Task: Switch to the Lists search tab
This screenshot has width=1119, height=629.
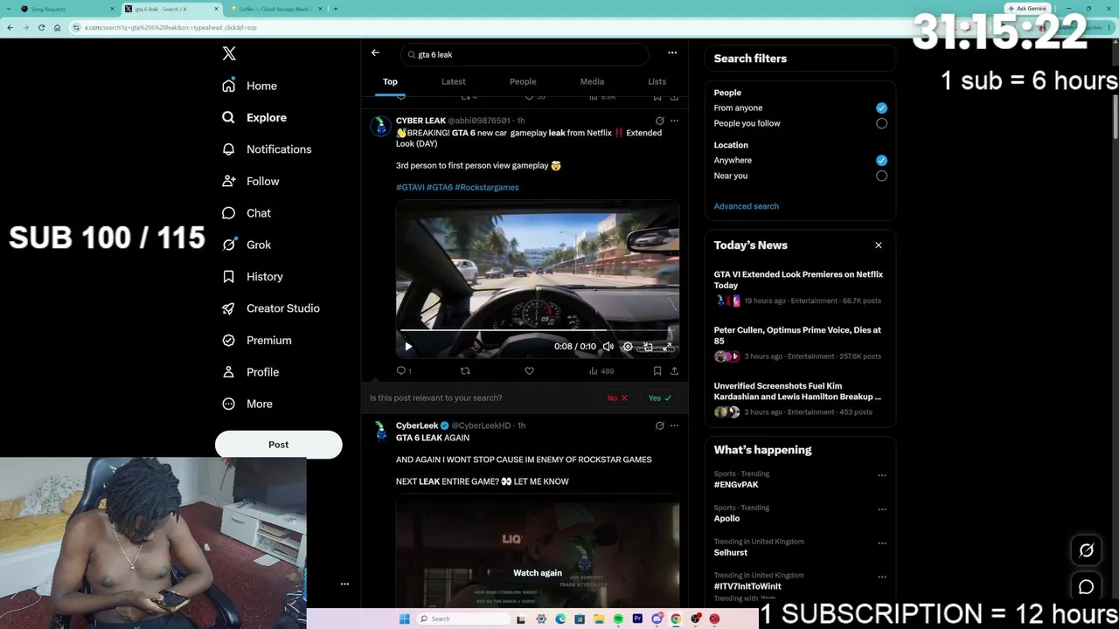Action: [657, 81]
